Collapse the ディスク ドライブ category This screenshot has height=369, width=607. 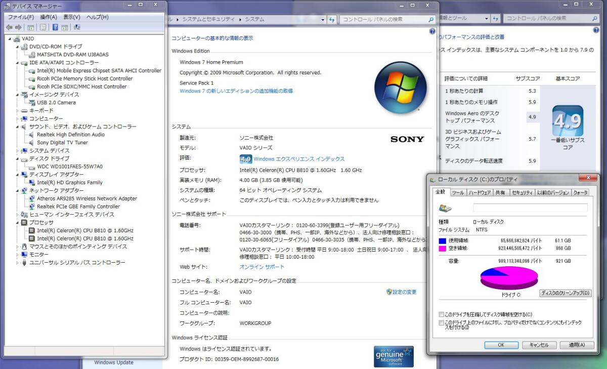point(18,159)
